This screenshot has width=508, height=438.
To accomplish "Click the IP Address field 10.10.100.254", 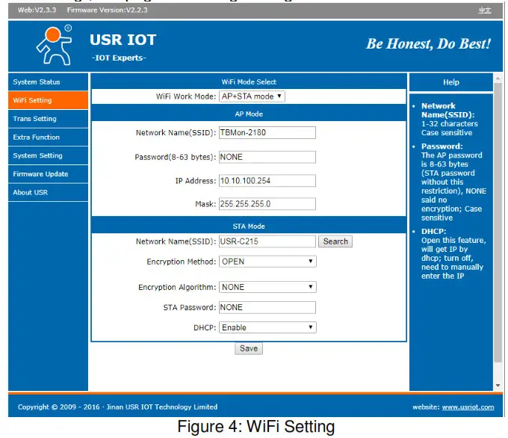I will pos(267,181).
